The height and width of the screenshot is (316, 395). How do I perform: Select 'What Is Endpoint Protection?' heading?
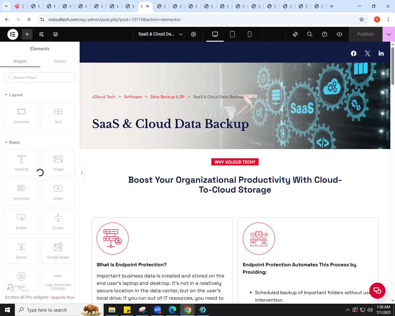[131, 265]
